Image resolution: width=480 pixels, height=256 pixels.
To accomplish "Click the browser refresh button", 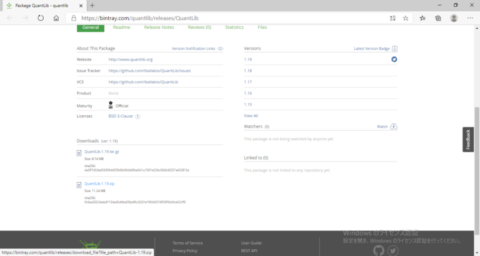I will (x=41, y=18).
